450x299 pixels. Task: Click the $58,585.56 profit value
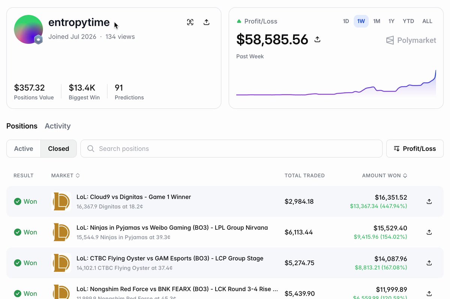pos(272,39)
